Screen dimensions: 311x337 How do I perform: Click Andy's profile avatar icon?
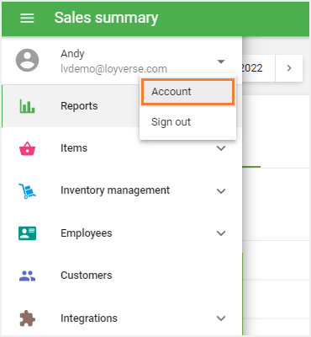(x=27, y=61)
